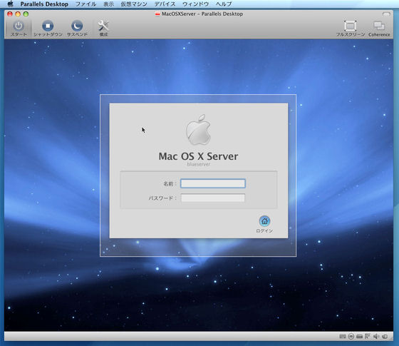Click the sound speaker status icon

376,337
